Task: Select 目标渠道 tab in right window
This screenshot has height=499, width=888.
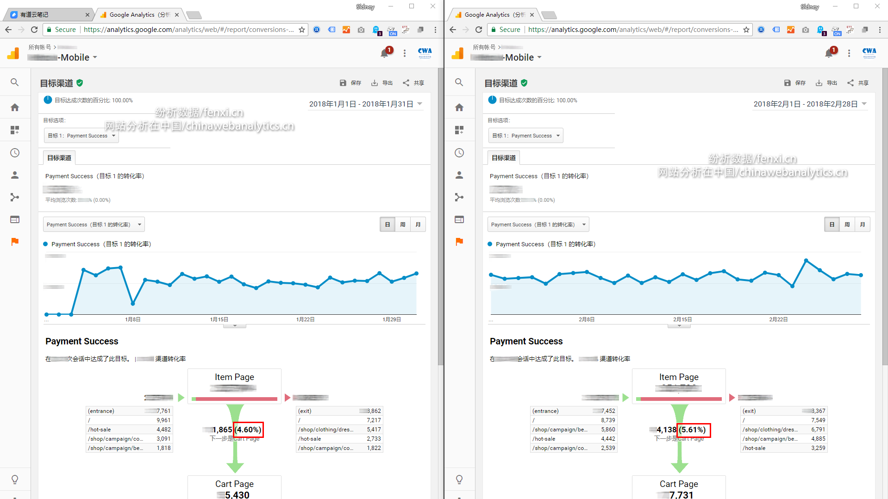Action: coord(503,158)
